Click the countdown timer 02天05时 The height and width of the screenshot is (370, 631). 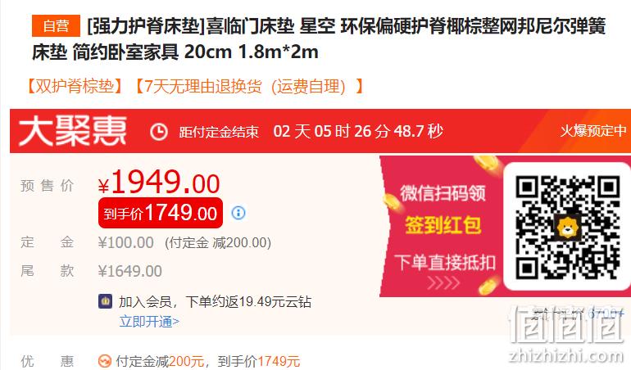[x=358, y=131]
